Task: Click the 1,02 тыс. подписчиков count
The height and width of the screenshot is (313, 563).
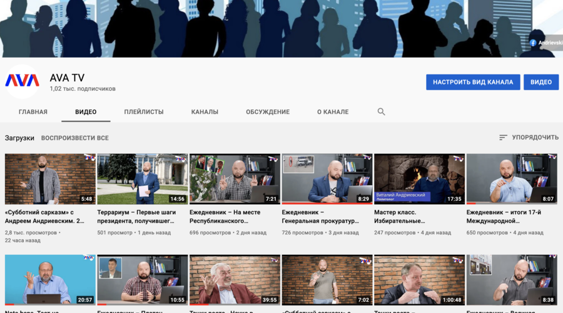Action: point(83,89)
